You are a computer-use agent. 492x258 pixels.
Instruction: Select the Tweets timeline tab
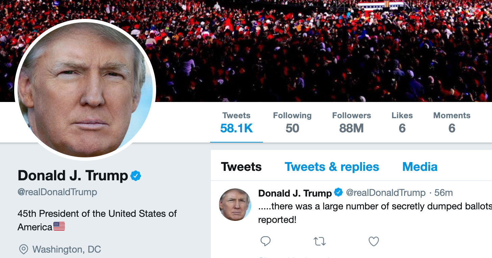pyautogui.click(x=241, y=167)
